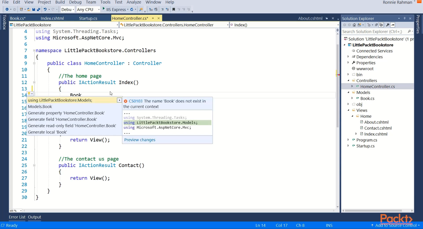Click the CS0103 error code link
Viewport: 423px width, 229px height.
pyautogui.click(x=136, y=101)
